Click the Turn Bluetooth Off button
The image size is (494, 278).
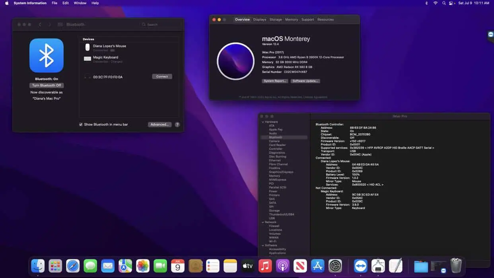(x=47, y=86)
